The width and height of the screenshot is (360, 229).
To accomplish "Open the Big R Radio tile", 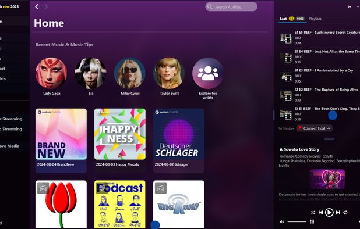I will [179, 204].
